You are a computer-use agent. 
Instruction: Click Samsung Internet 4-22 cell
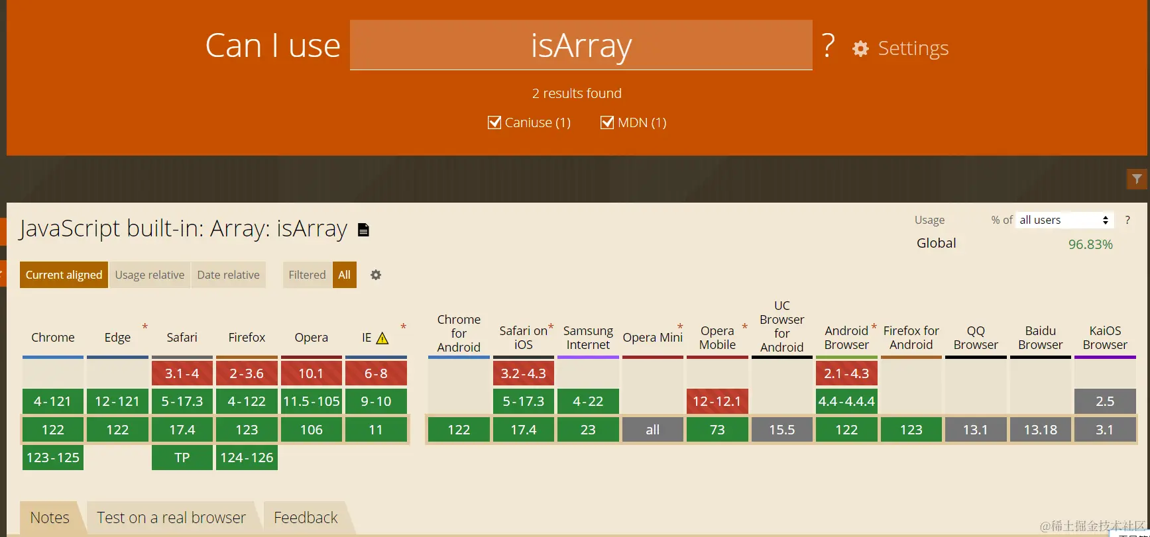[588, 401]
